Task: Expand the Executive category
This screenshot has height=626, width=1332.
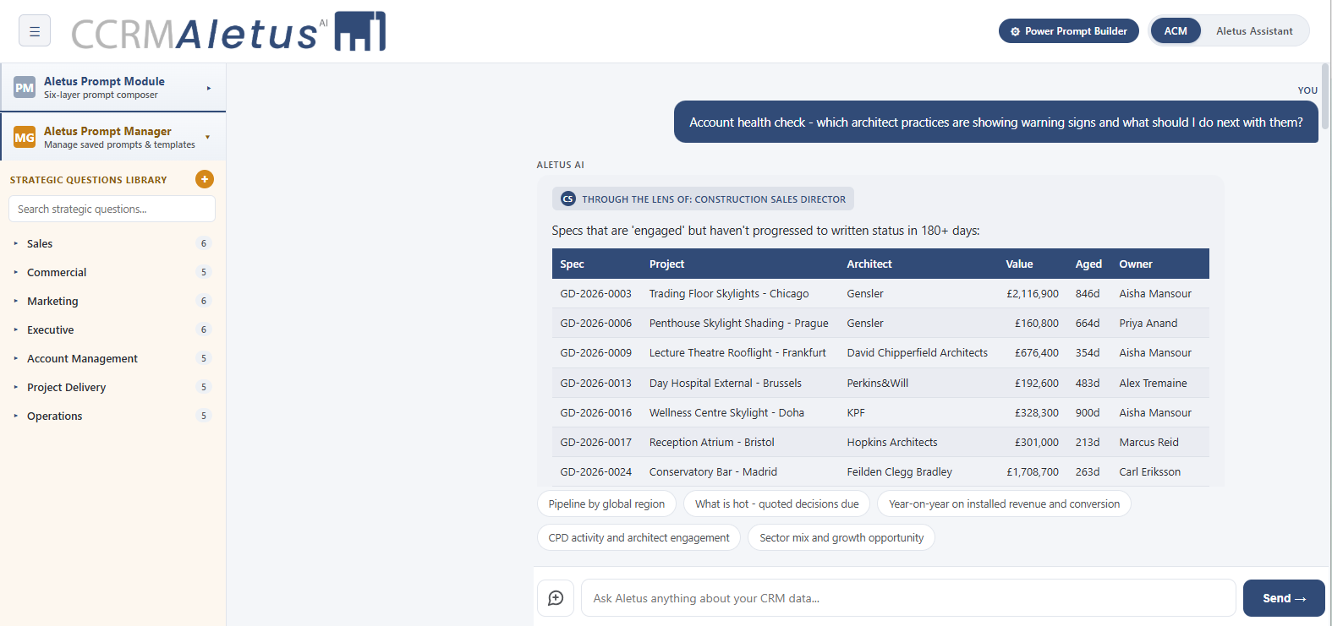Action: [x=112, y=329]
